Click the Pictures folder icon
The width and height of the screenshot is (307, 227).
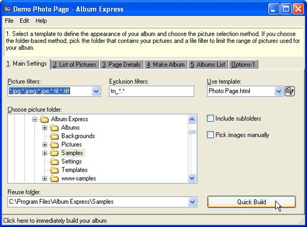(54, 145)
